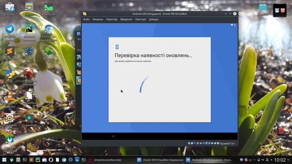Click the taskbar clock showing 10:02
The width and height of the screenshot is (292, 164).
(x=280, y=160)
